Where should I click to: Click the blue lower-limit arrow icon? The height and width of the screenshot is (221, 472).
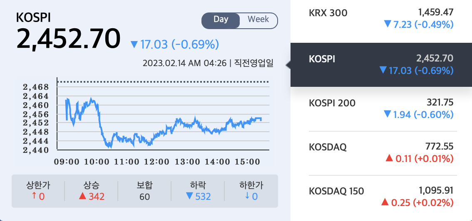tap(247, 196)
